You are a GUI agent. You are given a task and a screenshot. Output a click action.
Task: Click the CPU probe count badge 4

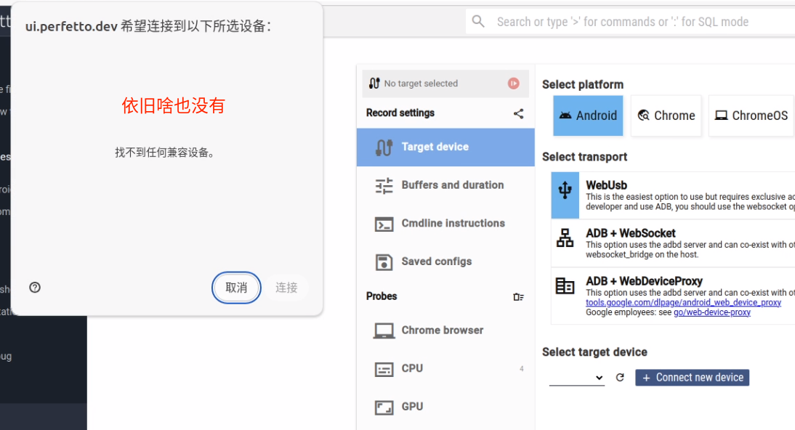[521, 369]
